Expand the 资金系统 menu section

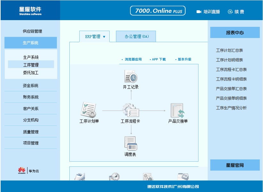31,86
